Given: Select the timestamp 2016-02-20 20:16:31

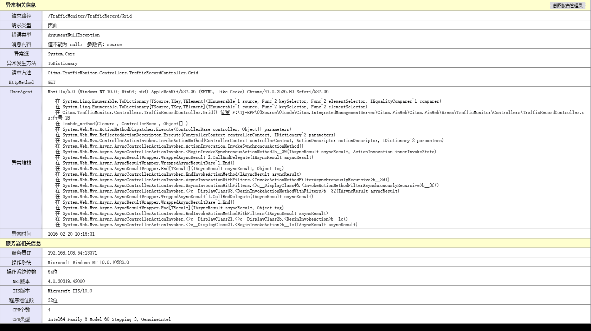Looking at the screenshot, I should [x=71, y=234].
